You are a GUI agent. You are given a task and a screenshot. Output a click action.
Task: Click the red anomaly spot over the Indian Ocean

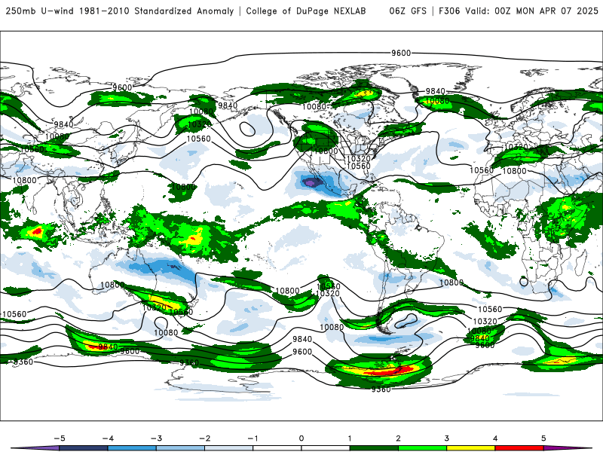pyautogui.click(x=37, y=231)
